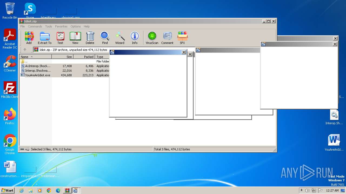The height and width of the screenshot is (194, 346).
Task: Switch to WinRAR in the taskbar
Action: [67, 190]
